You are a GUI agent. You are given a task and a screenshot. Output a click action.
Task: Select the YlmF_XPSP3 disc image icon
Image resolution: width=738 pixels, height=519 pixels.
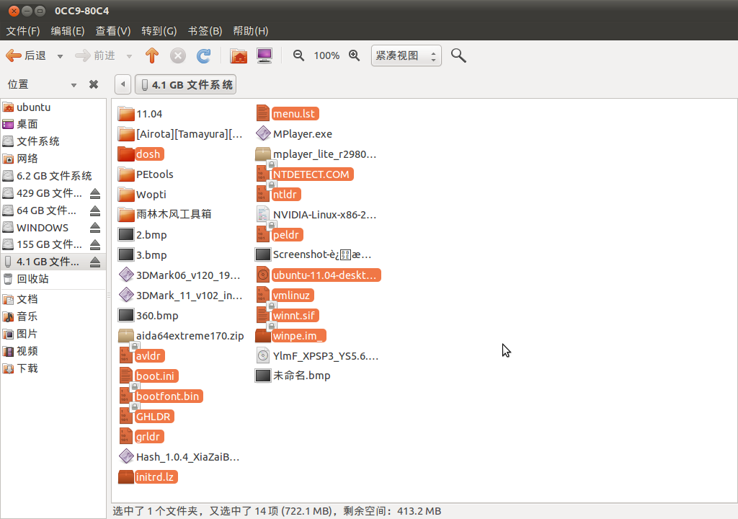click(263, 355)
